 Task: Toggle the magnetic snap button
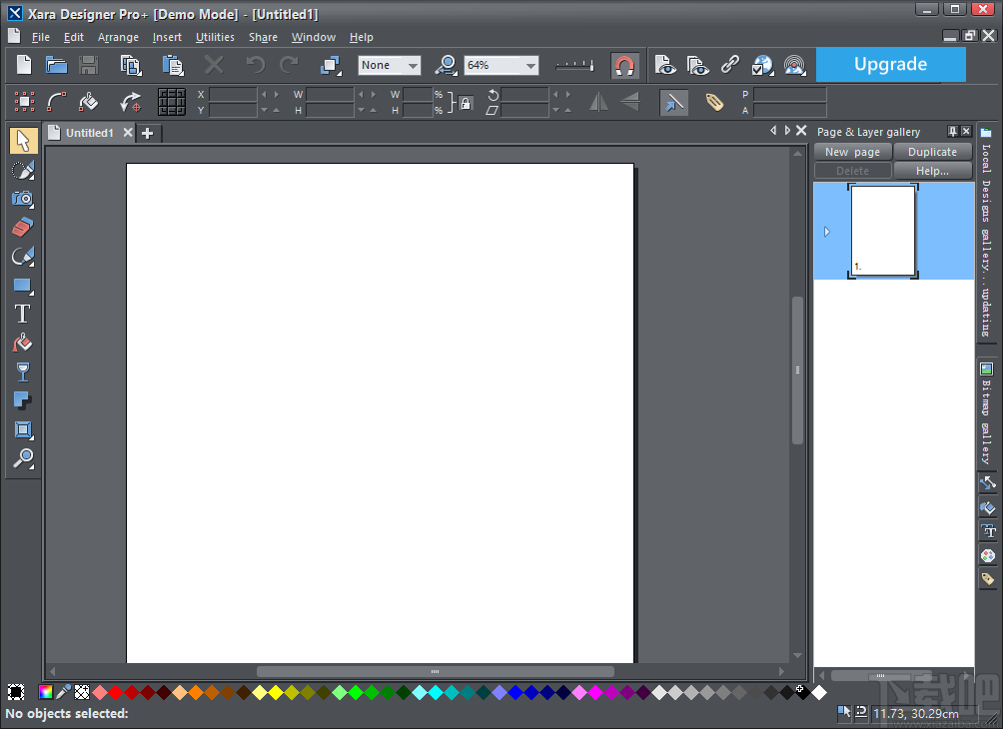(624, 65)
